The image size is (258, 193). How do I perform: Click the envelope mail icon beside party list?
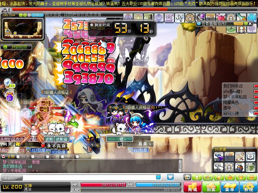point(252,114)
